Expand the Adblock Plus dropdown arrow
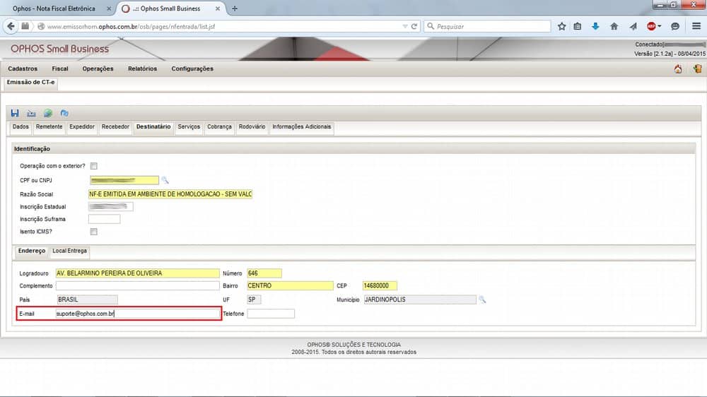 [660, 26]
